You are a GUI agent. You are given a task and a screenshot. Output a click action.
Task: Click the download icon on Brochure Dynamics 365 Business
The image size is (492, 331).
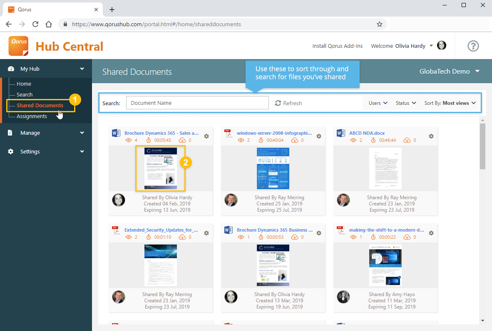point(295,237)
